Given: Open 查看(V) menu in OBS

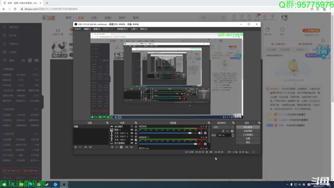Looking at the screenshot, I should point(97,29).
